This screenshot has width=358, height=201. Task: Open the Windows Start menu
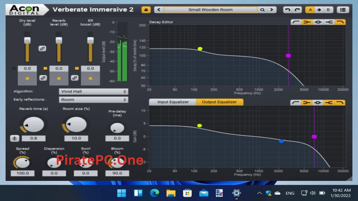(121, 193)
